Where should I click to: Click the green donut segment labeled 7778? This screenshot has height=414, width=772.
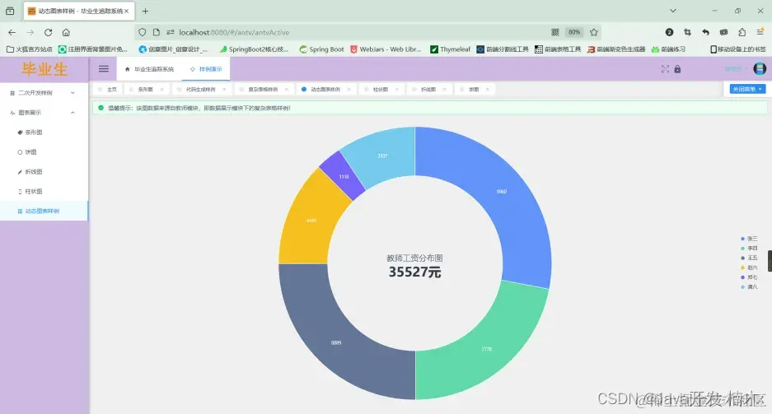coord(486,349)
